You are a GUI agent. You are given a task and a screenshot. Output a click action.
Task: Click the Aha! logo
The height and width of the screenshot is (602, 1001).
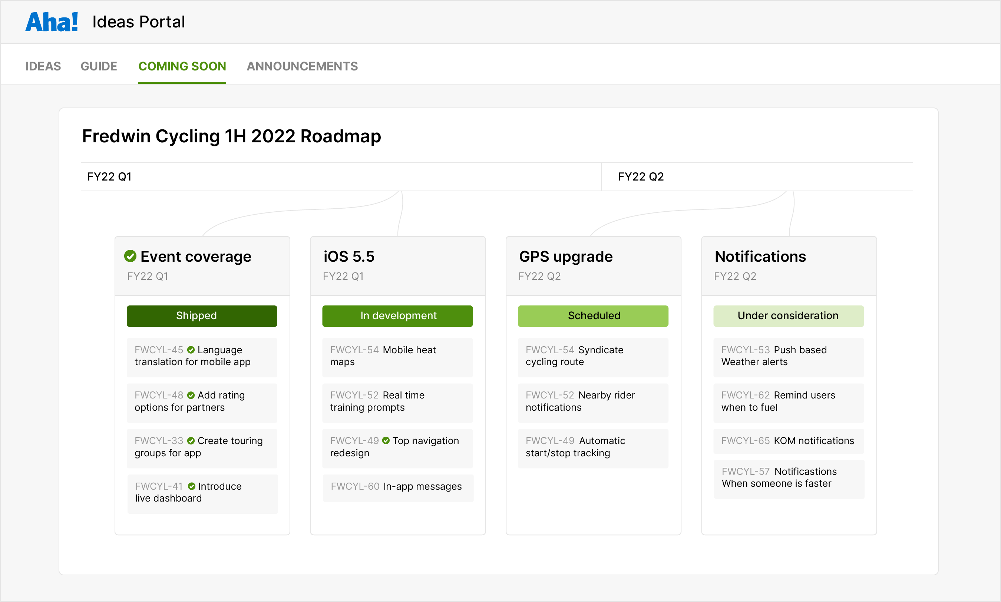(x=52, y=21)
